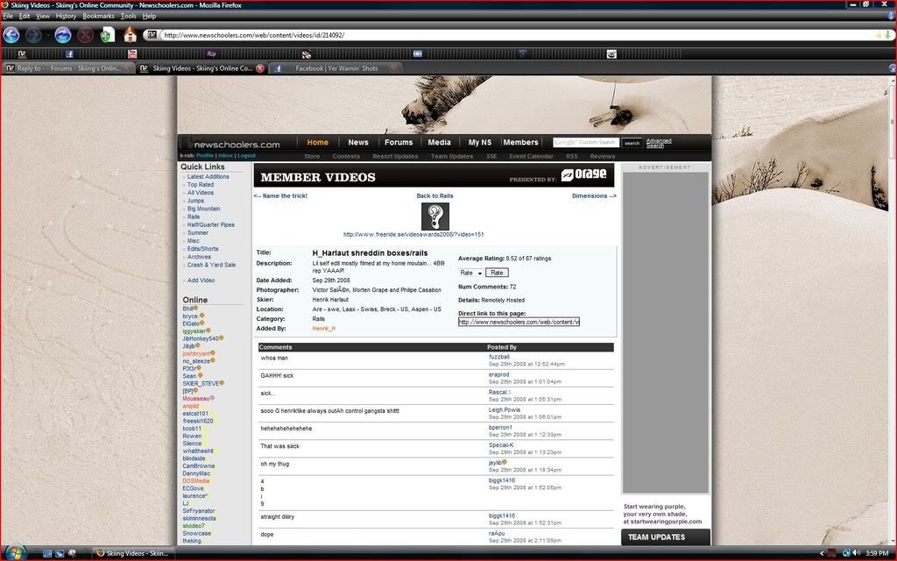Open the Facebook bookmark icon in bookmarks bar
This screenshot has height=561, width=897.
[x=69, y=53]
